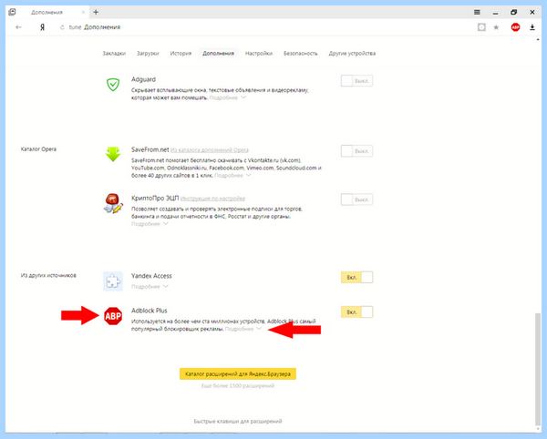The width and height of the screenshot is (547, 439).
Task: Open downloads with the download arrow icon
Action: pyautogui.click(x=532, y=27)
